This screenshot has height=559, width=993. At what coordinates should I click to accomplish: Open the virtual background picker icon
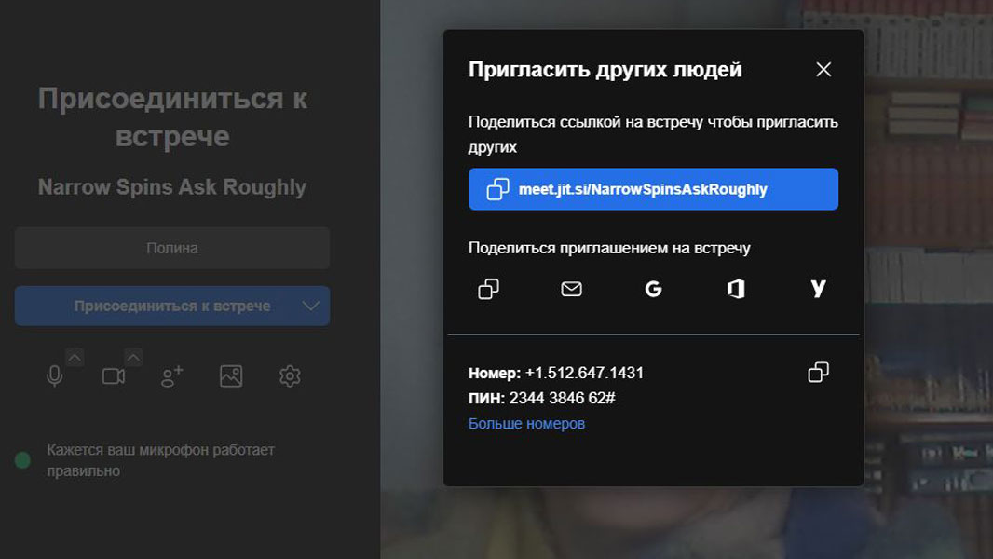point(231,376)
